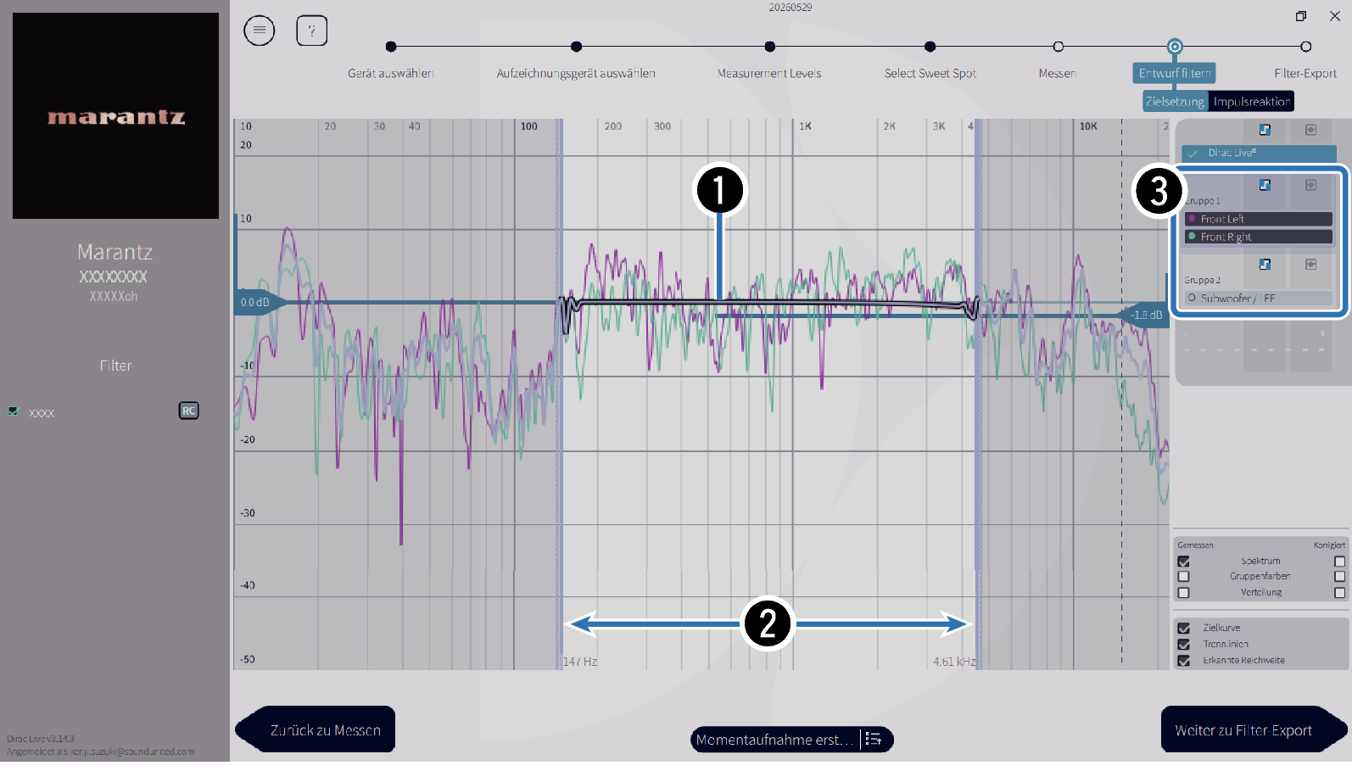Select the Subwoofer / LFE channel
1352x771 pixels.
point(1259,299)
